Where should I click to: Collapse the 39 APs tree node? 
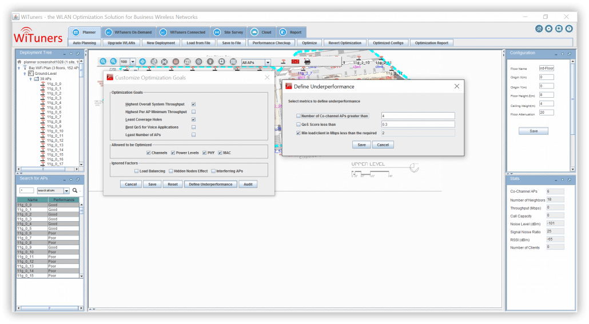tap(31, 79)
